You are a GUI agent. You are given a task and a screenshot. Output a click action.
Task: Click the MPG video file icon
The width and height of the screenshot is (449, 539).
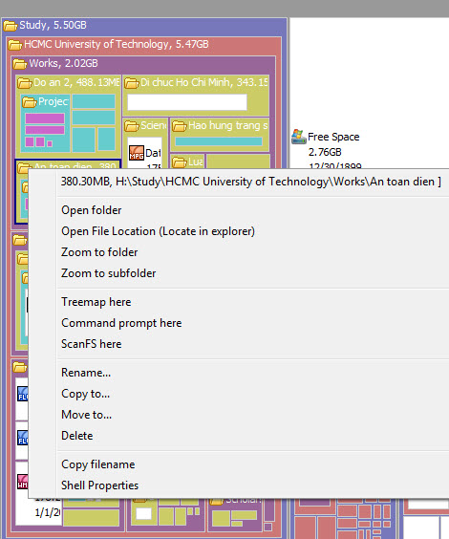point(137,153)
